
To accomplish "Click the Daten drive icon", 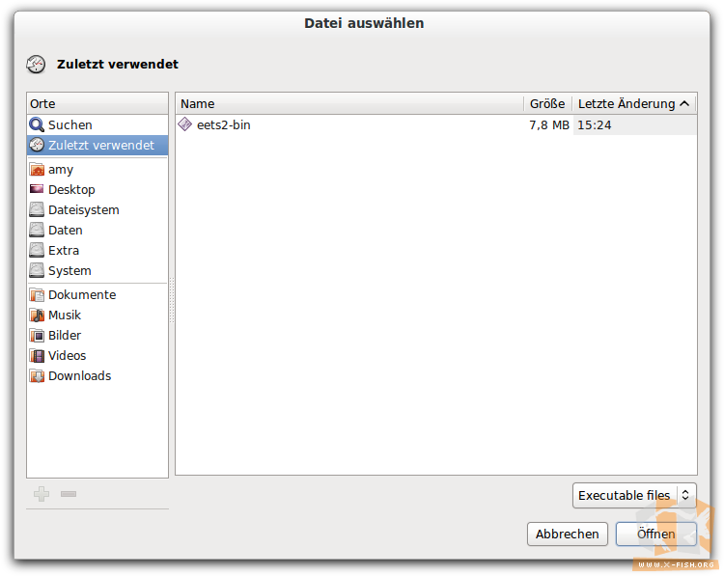I will 37,230.
